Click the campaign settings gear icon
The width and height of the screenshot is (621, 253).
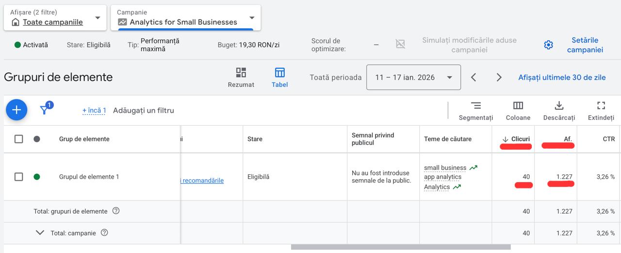pyautogui.click(x=548, y=45)
